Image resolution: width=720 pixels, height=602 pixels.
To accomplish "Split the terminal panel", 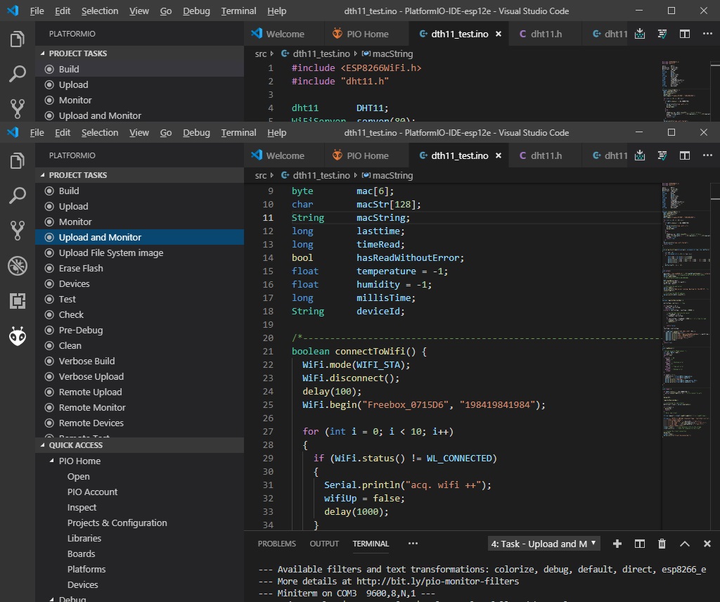I will point(640,544).
